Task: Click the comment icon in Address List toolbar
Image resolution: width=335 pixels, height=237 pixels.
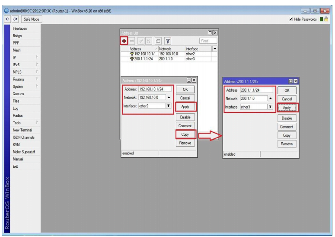Action: coord(158,41)
